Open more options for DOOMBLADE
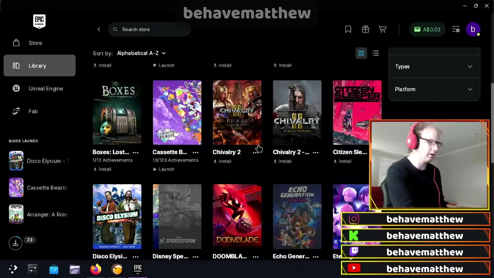 (255, 256)
